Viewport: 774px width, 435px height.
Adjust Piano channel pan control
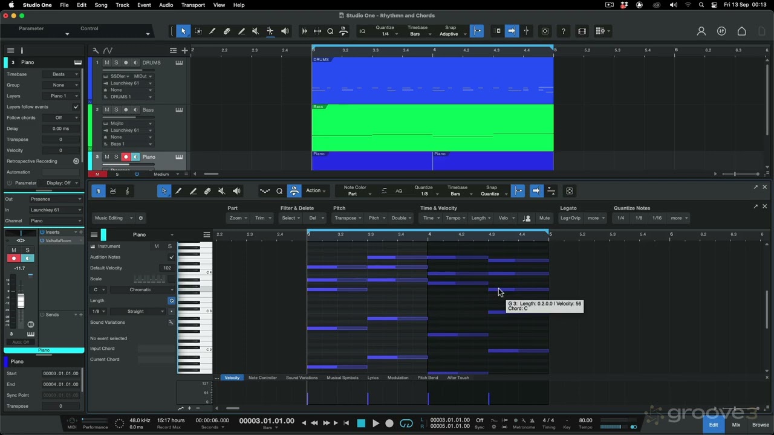pyautogui.click(x=21, y=233)
